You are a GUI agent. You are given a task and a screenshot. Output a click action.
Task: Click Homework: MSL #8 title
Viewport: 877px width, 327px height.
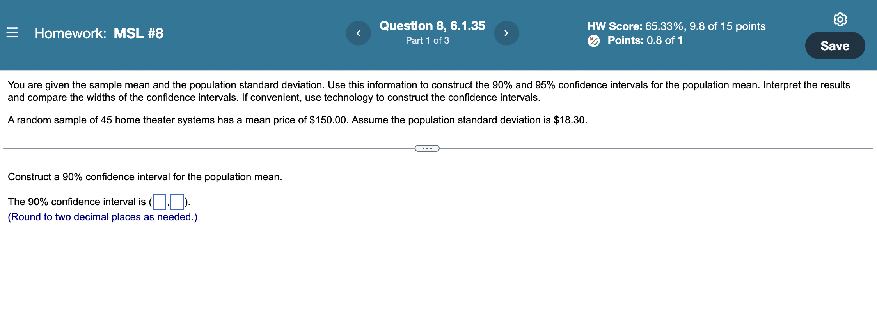[x=99, y=33]
